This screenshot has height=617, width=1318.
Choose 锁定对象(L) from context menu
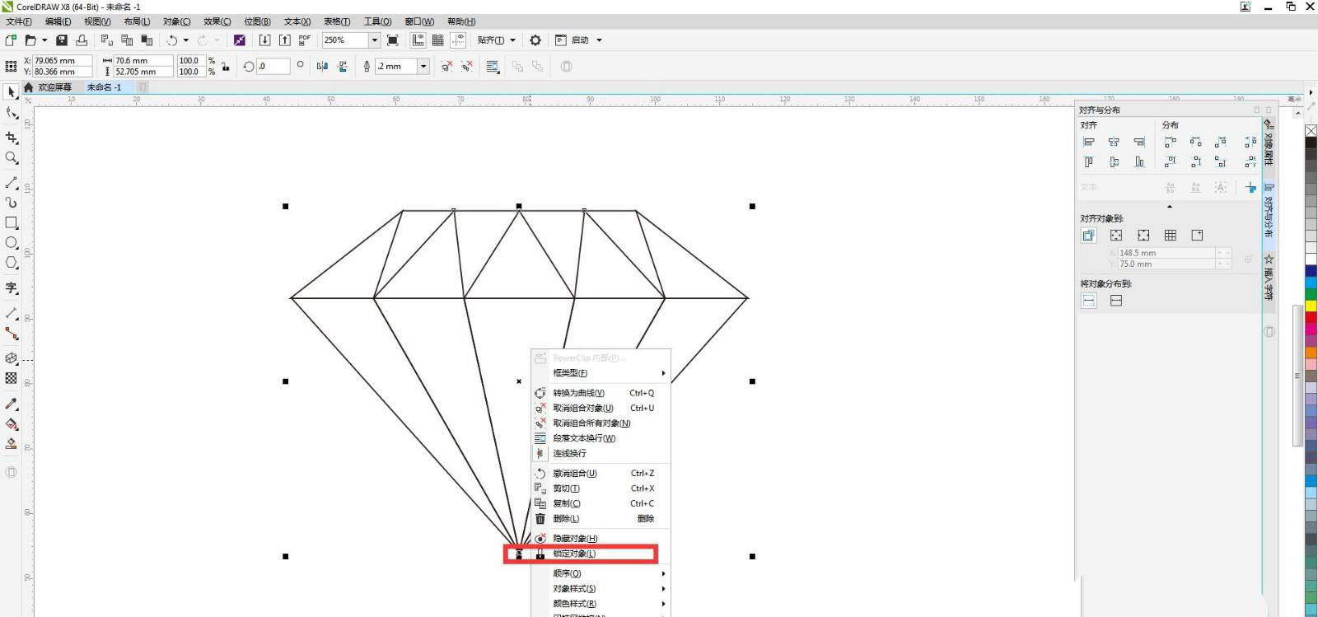tap(574, 554)
